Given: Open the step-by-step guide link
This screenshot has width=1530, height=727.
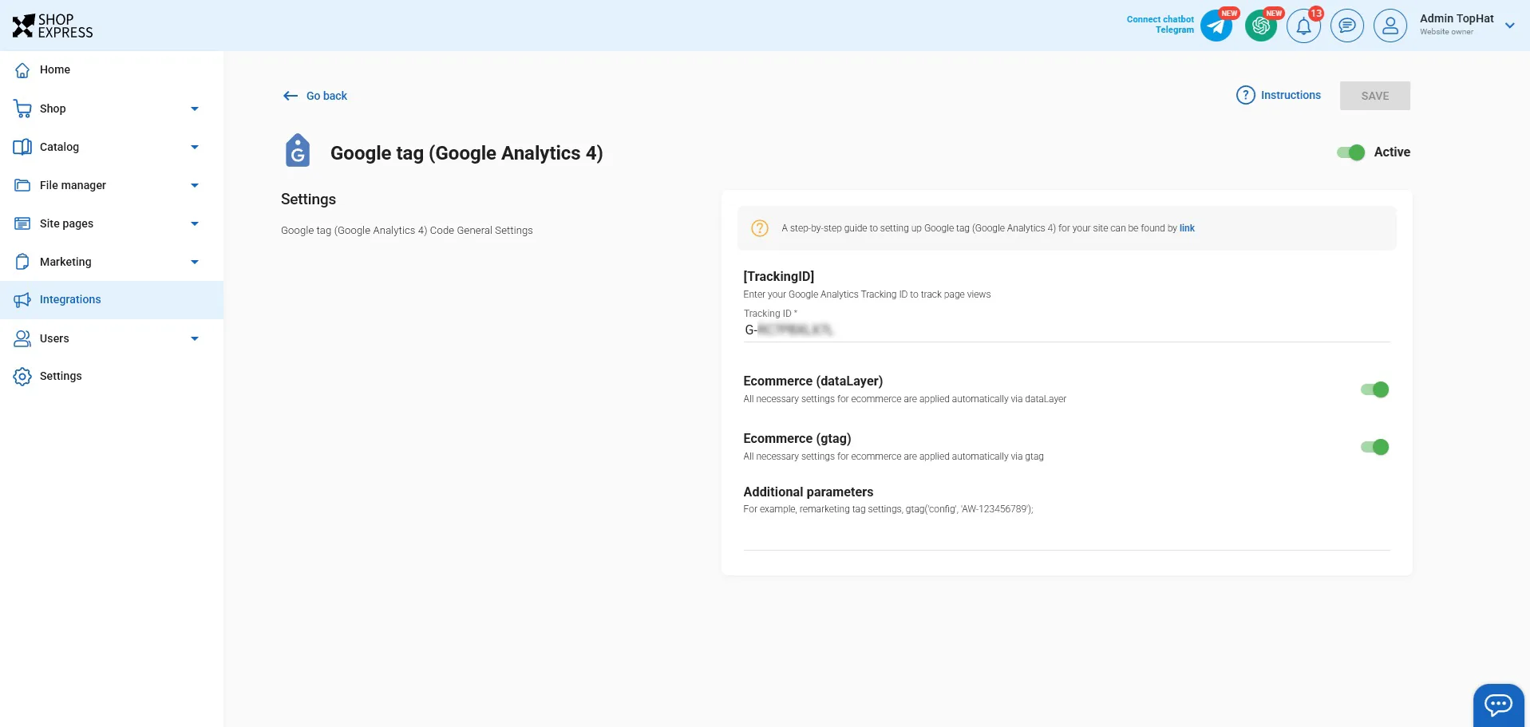Looking at the screenshot, I should point(1187,228).
